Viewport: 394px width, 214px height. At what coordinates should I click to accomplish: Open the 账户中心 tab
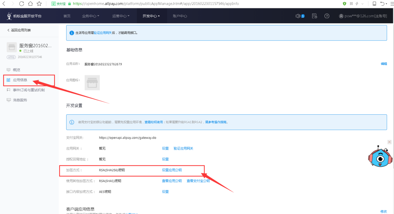[180, 16]
